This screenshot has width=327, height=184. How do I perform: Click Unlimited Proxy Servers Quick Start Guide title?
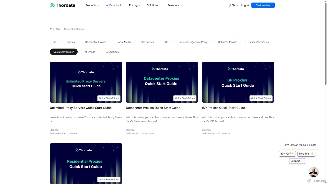(x=81, y=108)
